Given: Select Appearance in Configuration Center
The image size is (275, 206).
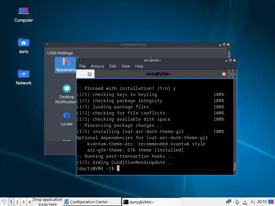Looking at the screenshot, I should 66,65.
